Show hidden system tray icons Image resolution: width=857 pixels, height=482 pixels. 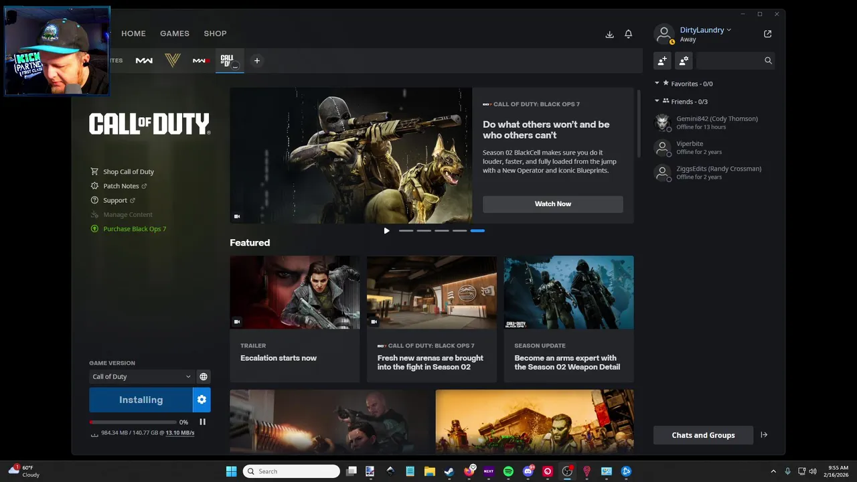pyautogui.click(x=773, y=471)
